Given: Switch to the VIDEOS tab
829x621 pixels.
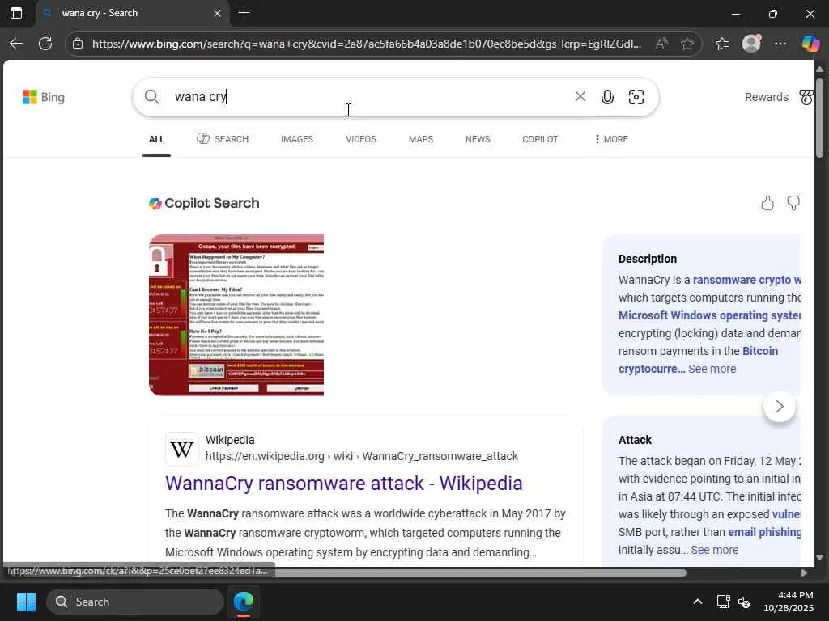Looking at the screenshot, I should (x=361, y=139).
